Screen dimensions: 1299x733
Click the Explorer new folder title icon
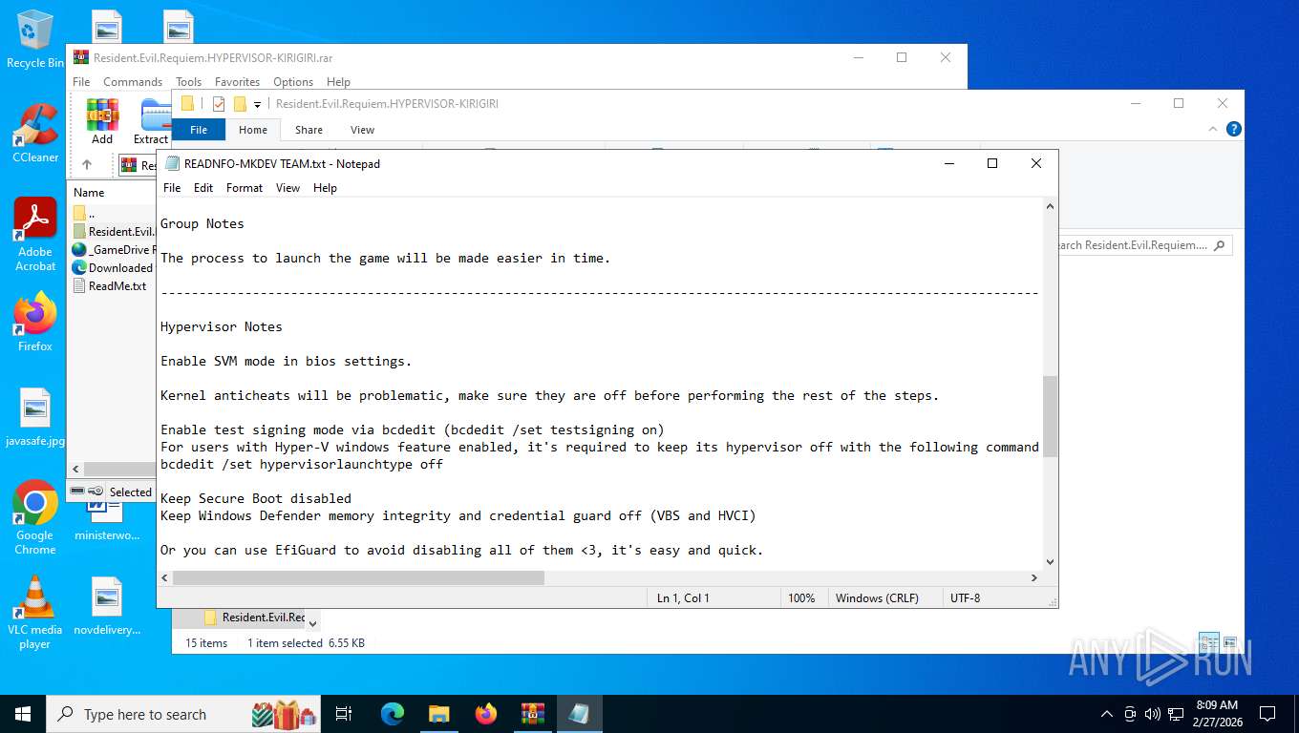[240, 104]
